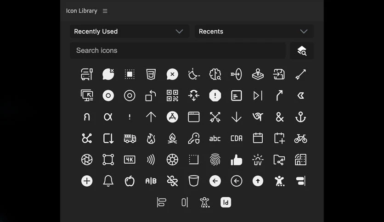The image size is (384, 222).
Task: Choose the curved up-right arrow icon
Action: click(279, 95)
